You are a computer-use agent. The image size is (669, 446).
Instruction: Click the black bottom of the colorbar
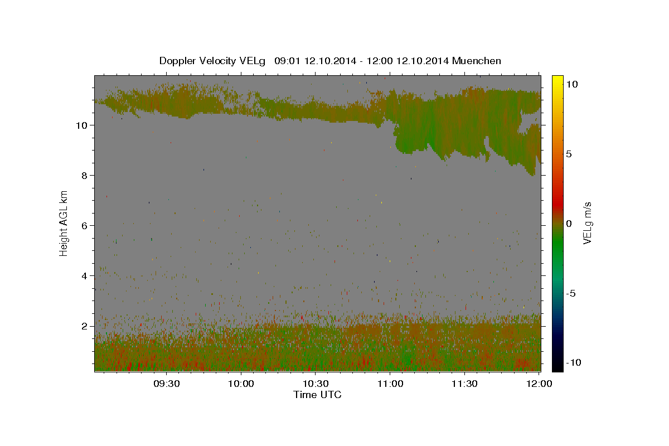[x=557, y=368]
